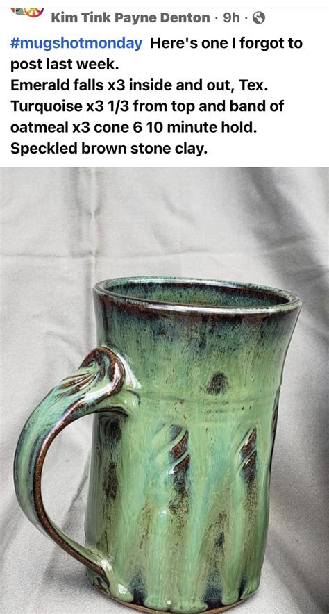Screen dimensions: 329x614
Task: Tap the 'Emerald falls x3' glaze line
Action: click(139, 85)
